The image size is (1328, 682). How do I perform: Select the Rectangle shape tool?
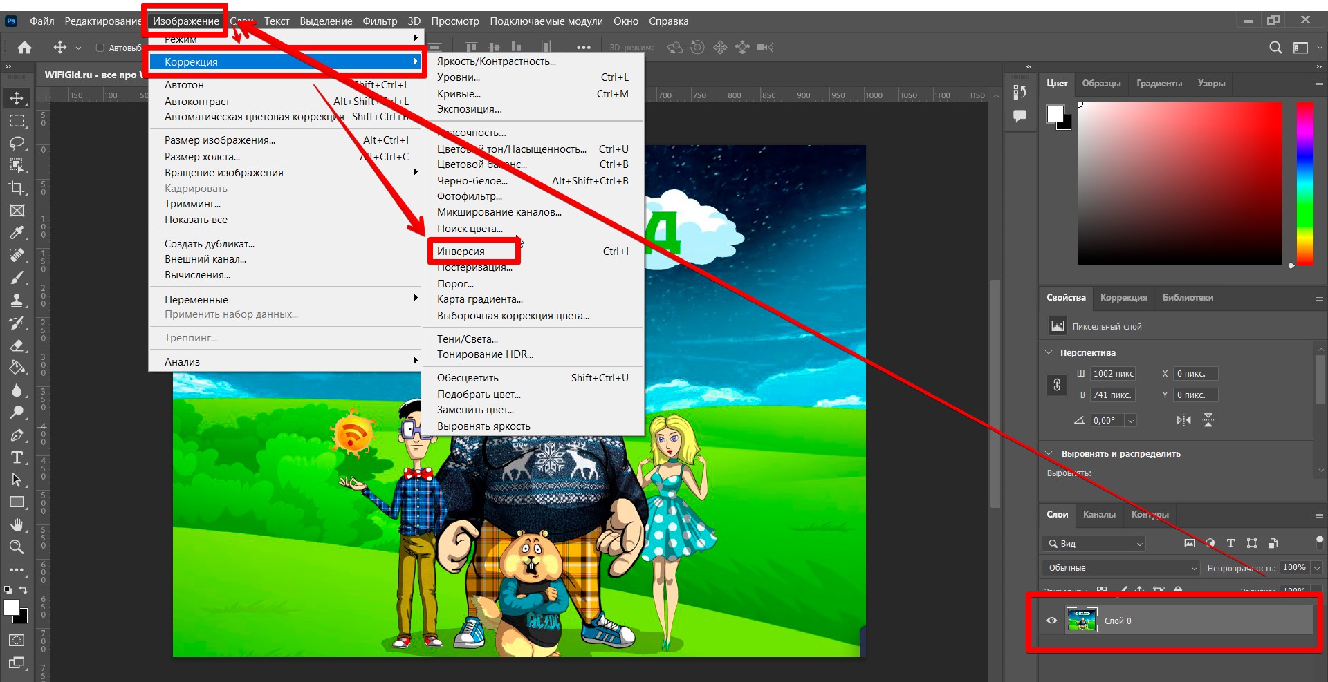[x=17, y=502]
